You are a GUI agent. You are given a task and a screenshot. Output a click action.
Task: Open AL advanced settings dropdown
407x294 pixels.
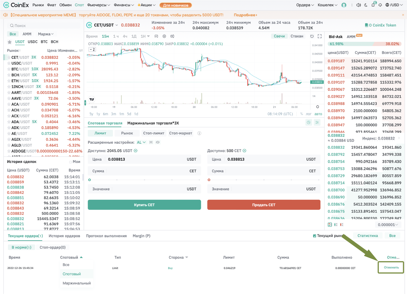coord(141,142)
